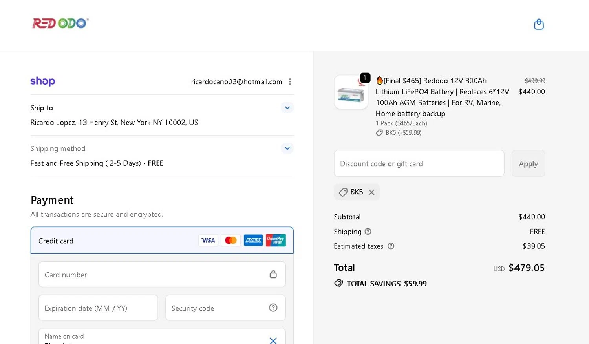
Task: Focus the Expiration date field
Action: (98, 308)
